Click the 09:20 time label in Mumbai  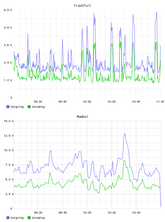click(x=38, y=213)
